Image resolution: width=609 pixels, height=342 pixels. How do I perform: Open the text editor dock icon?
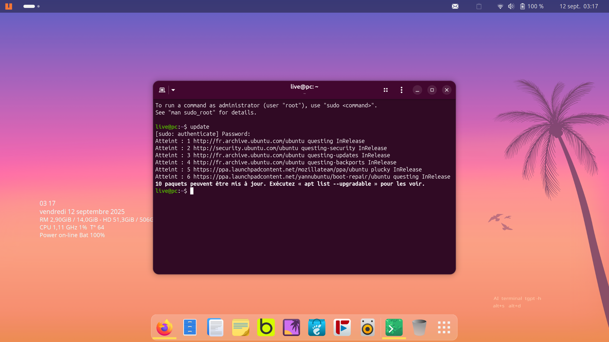(215, 327)
